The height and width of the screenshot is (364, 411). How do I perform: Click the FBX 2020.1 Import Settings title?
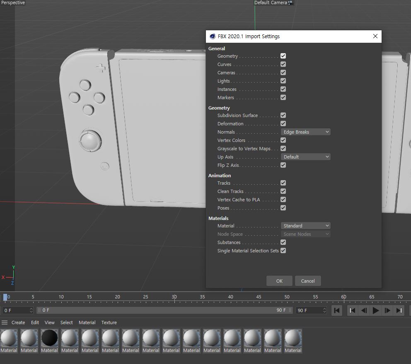(x=249, y=36)
